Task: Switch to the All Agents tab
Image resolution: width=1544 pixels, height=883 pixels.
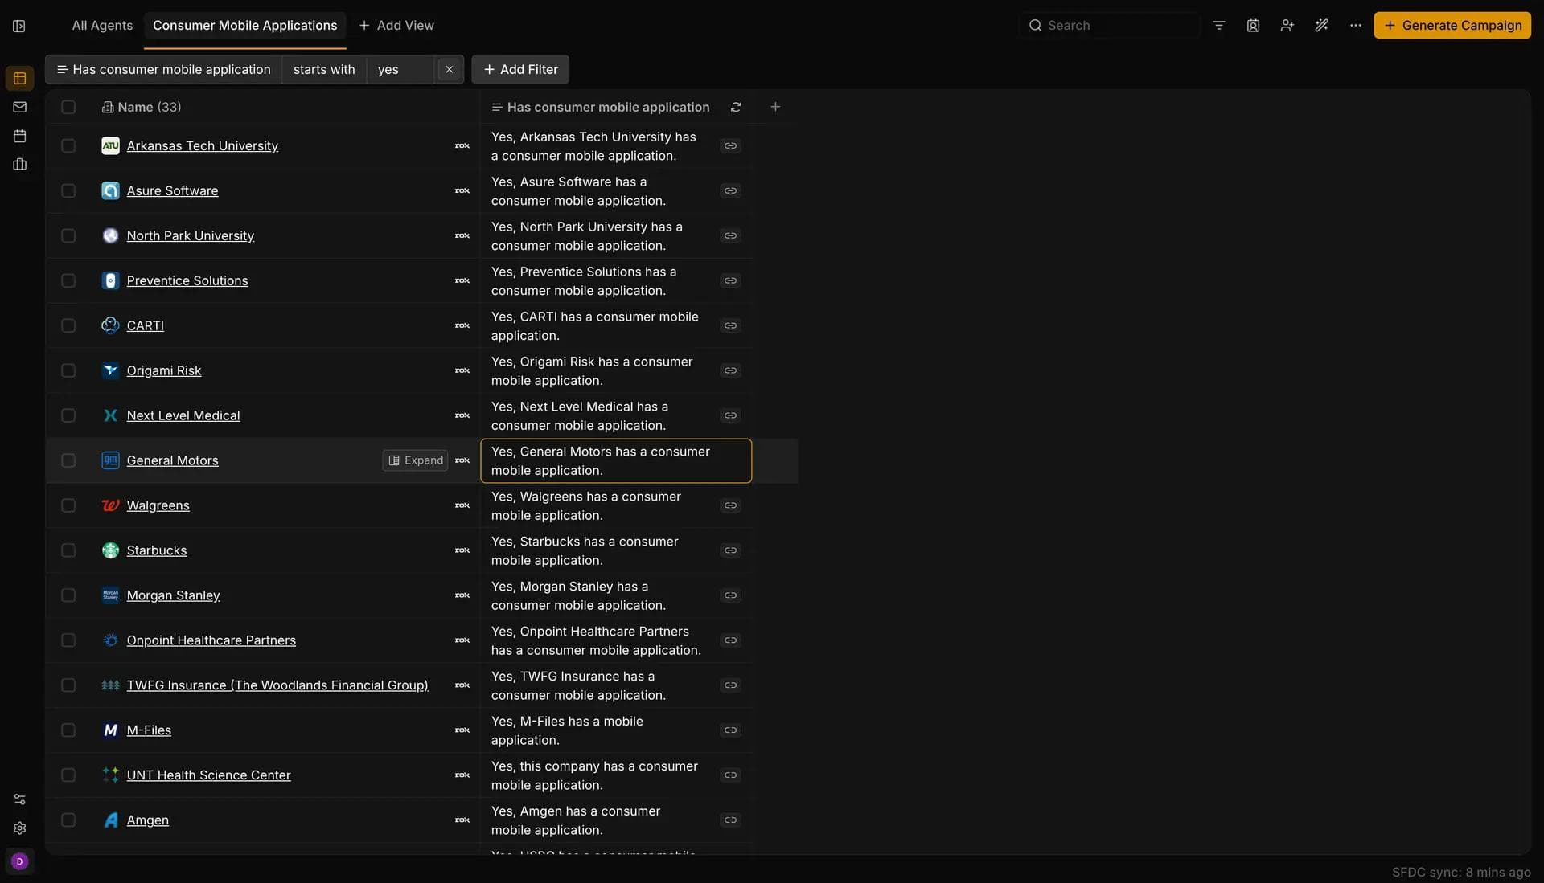Action: tap(102, 26)
